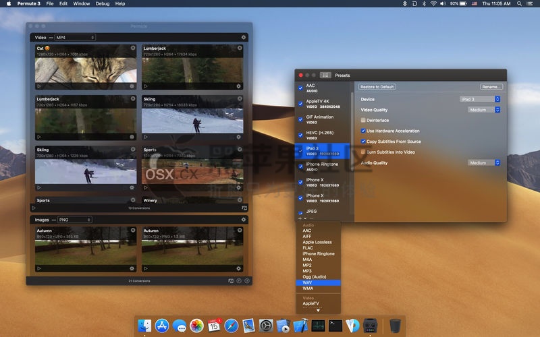Screen dimensions: 540x337
Task: Start converting the Cat video
Action: [x=39, y=86]
